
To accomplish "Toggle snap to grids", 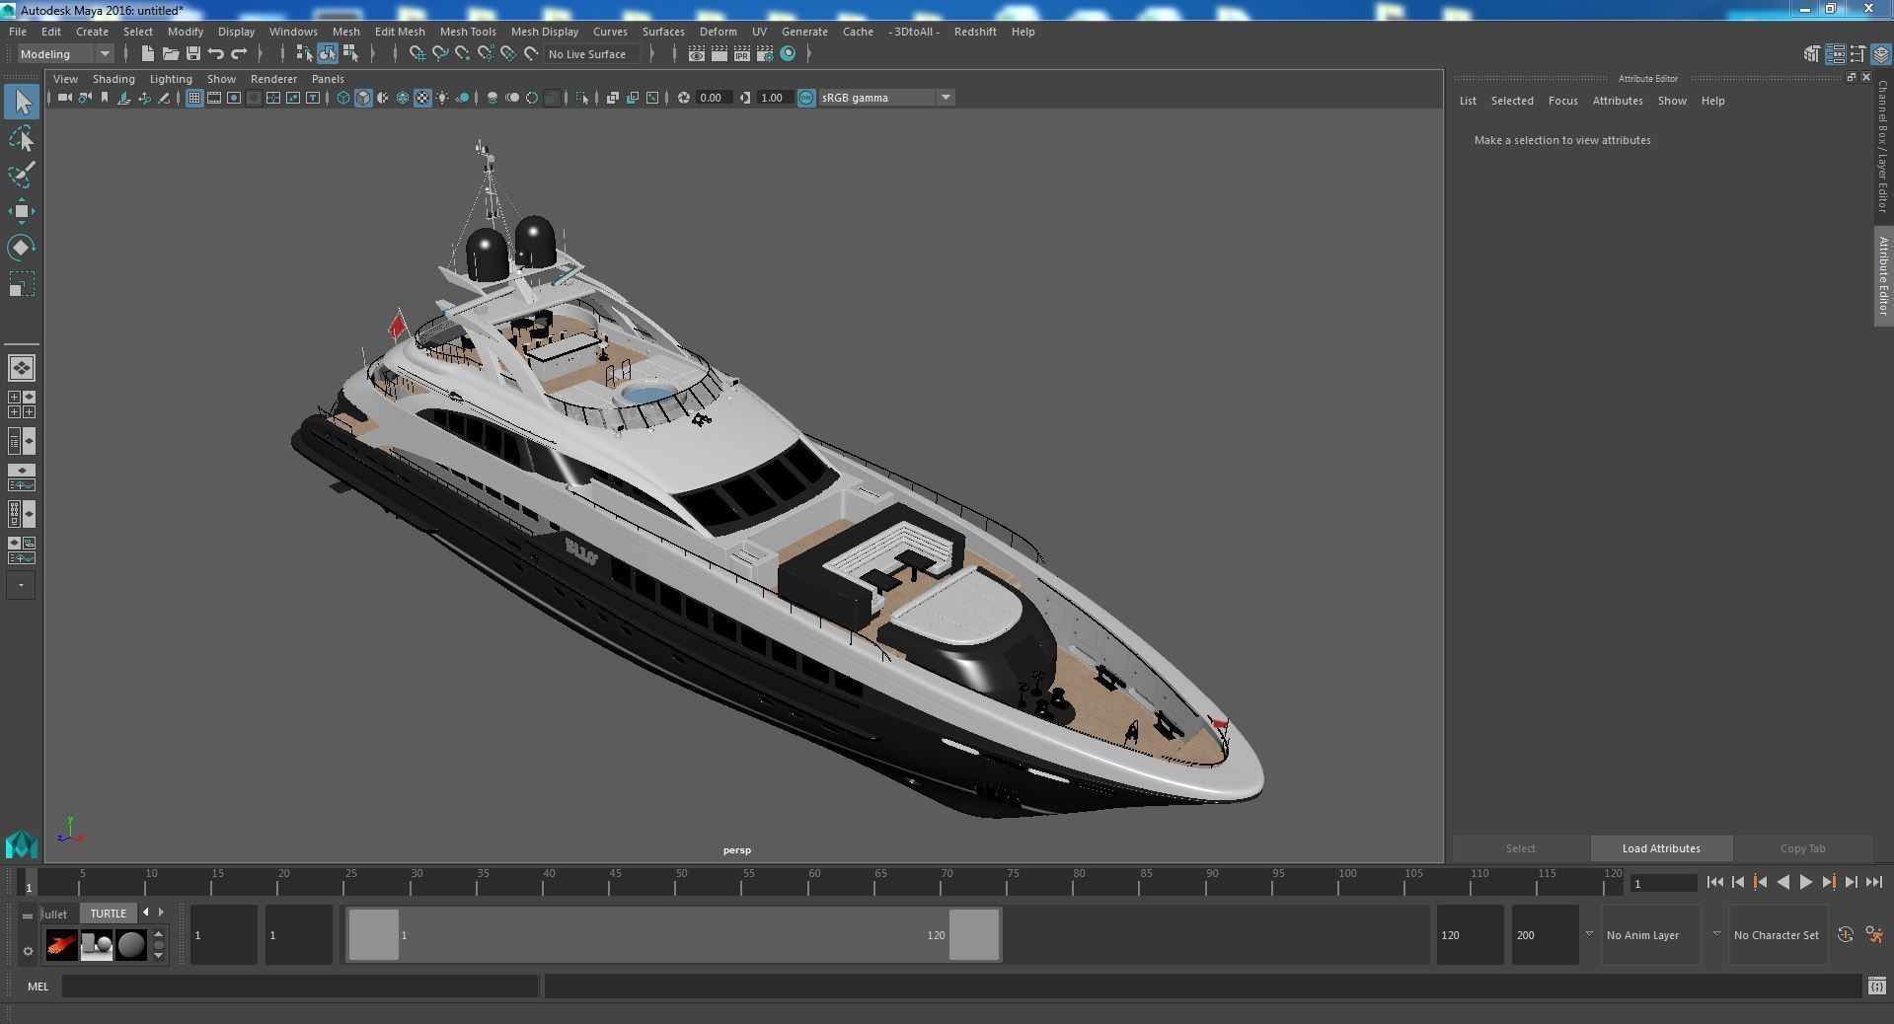I will (x=417, y=53).
